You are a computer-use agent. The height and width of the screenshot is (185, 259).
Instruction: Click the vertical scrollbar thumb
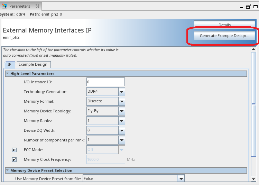253,104
